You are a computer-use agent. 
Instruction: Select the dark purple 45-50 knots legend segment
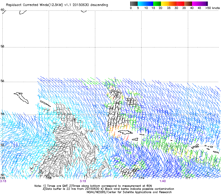click(204, 4)
